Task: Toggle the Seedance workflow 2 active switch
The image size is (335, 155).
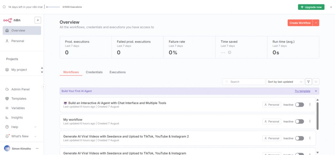Action: coord(300,138)
